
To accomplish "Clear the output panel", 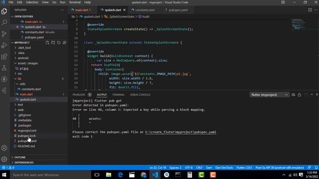I will point(294,95).
